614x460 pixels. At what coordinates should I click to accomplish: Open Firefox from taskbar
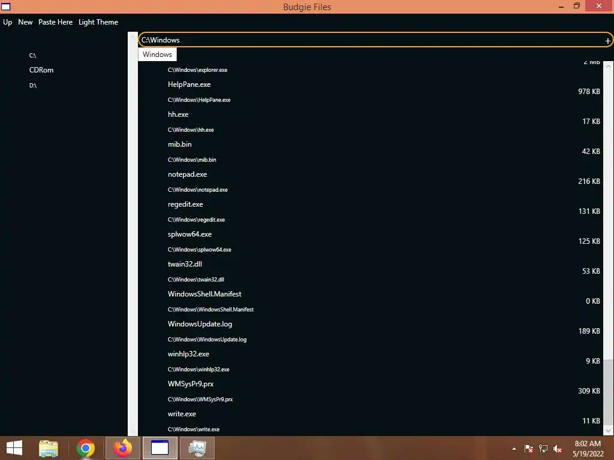pyautogui.click(x=122, y=448)
